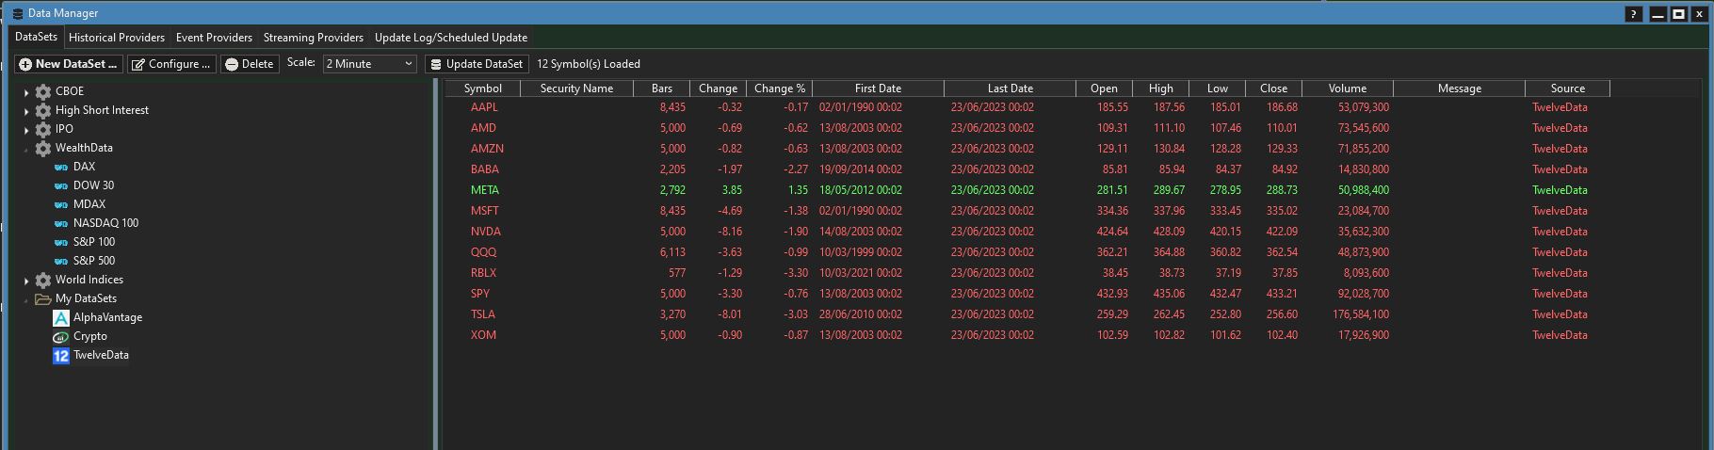Sort by the Bars column header
The image size is (1714, 450).
[662, 88]
